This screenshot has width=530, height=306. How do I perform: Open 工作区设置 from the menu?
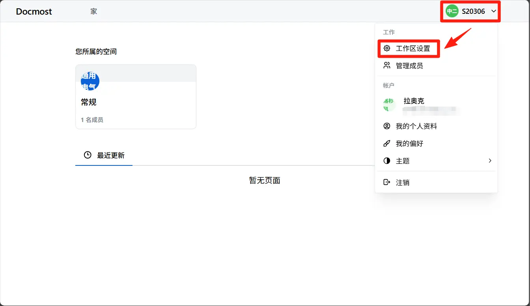coord(412,49)
